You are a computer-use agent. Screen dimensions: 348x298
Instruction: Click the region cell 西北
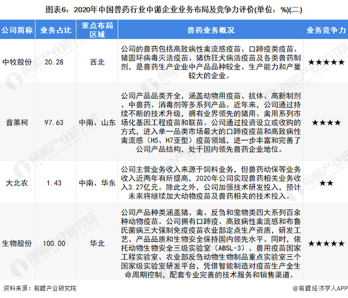pos(97,62)
